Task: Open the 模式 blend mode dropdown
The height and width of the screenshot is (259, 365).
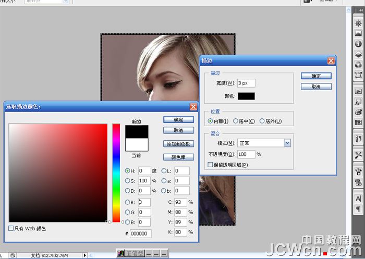Action: point(287,143)
